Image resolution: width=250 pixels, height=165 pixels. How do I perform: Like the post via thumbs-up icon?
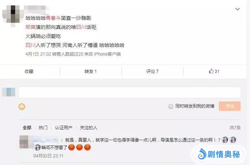(211, 71)
